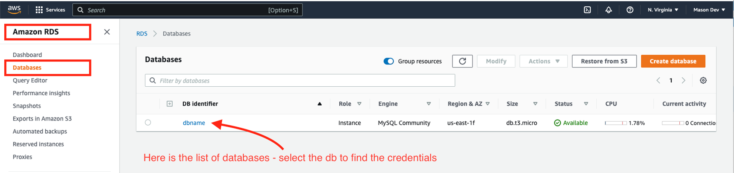The height and width of the screenshot is (173, 734).
Task: Open the Services grid menu
Action: click(x=50, y=10)
